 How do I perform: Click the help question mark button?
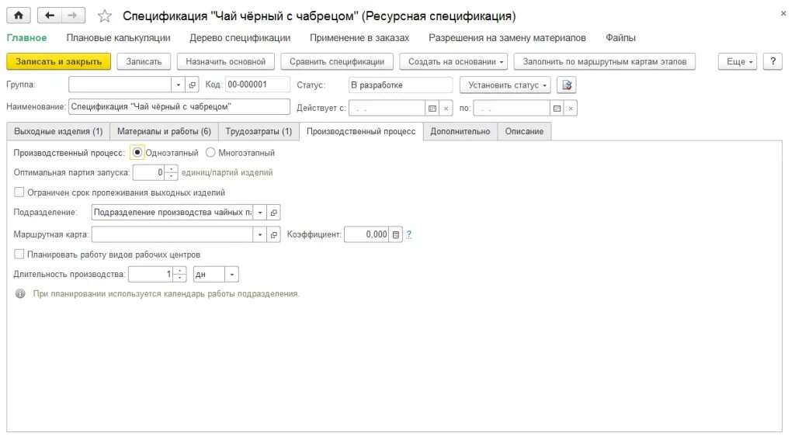[772, 61]
